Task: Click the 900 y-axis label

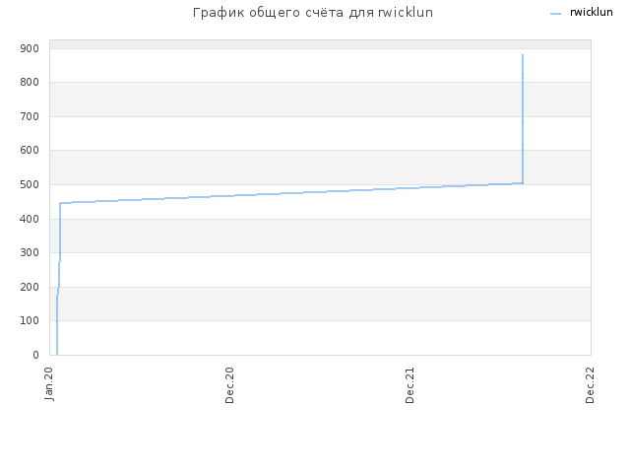Action: pos(30,48)
